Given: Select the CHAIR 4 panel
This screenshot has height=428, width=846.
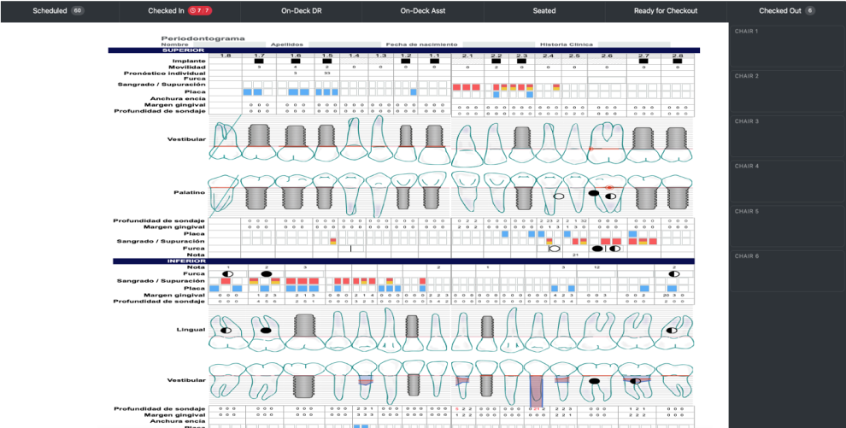Looking at the screenshot, I should [x=787, y=182].
